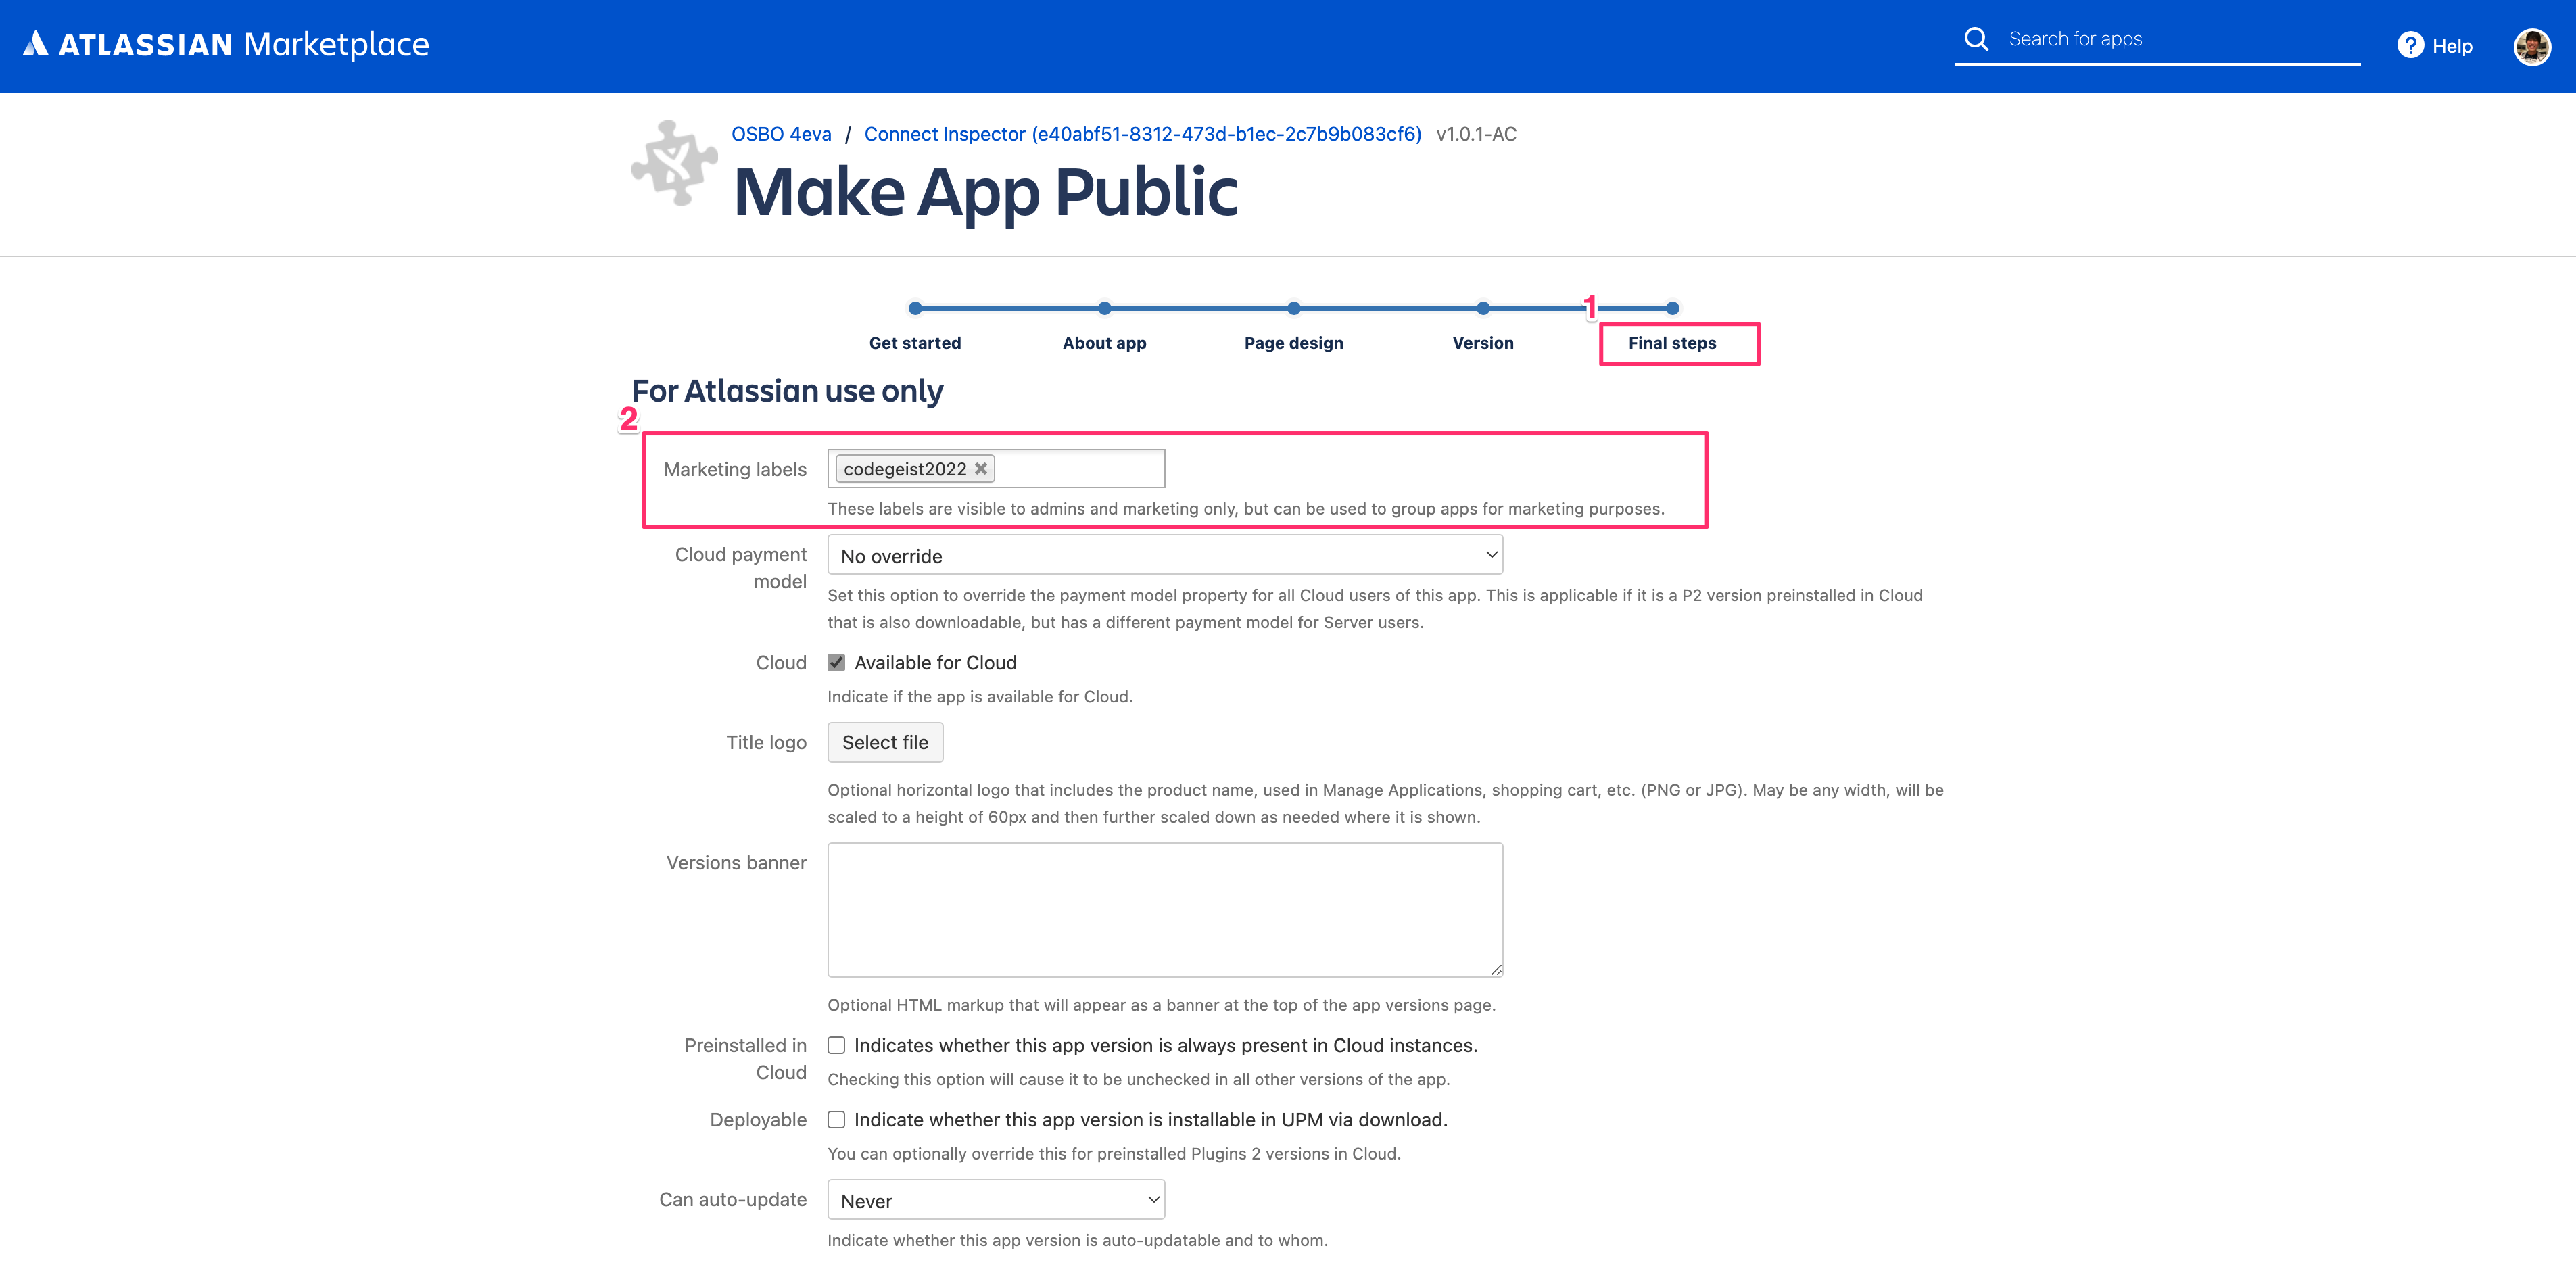Click the puzzle piece app icon
The height and width of the screenshot is (1267, 2576).
675,163
